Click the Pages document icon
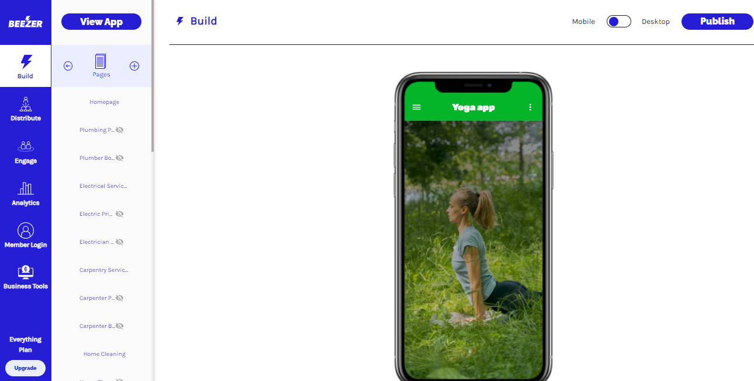Screen dimensions: 754x381 (101, 61)
